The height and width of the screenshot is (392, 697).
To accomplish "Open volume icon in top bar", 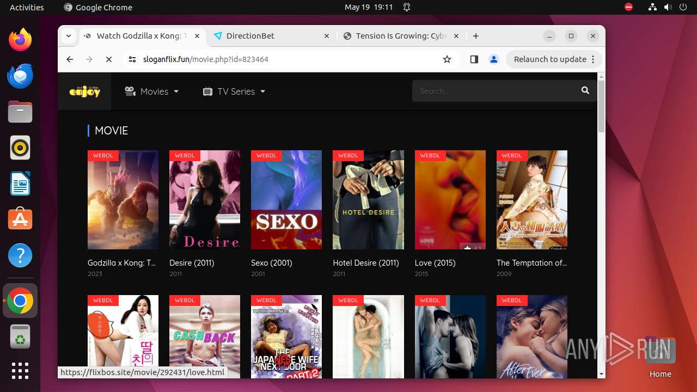I will point(668,7).
